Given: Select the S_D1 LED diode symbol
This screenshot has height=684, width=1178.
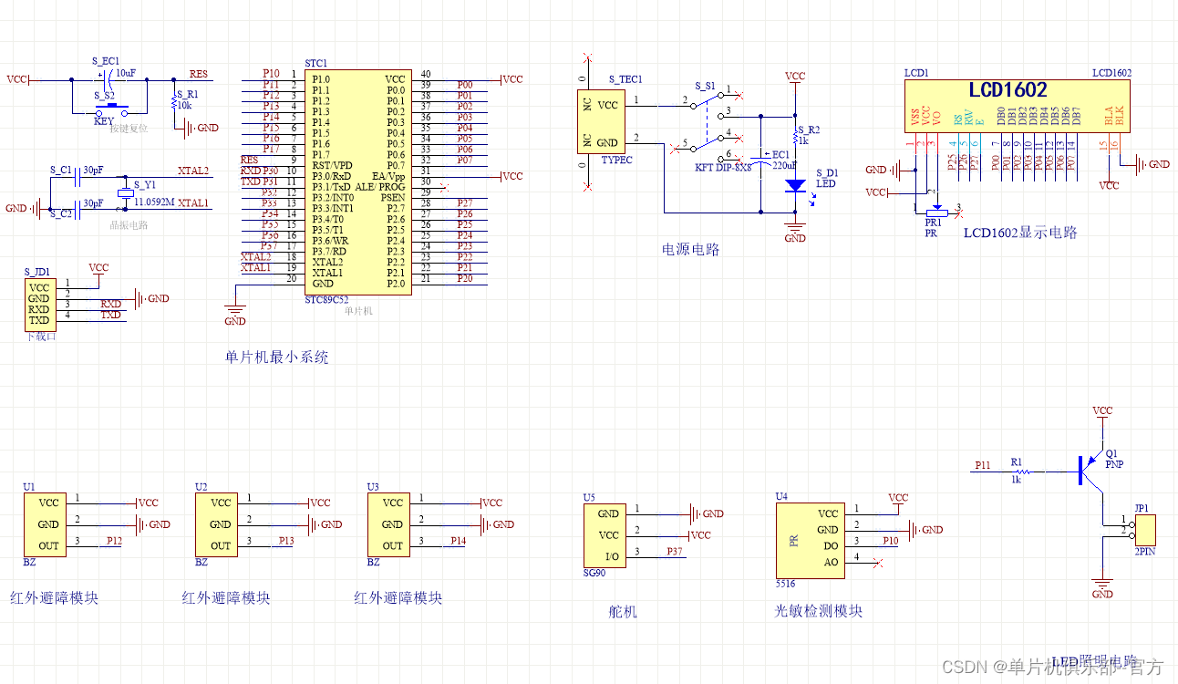Looking at the screenshot, I should (x=795, y=185).
